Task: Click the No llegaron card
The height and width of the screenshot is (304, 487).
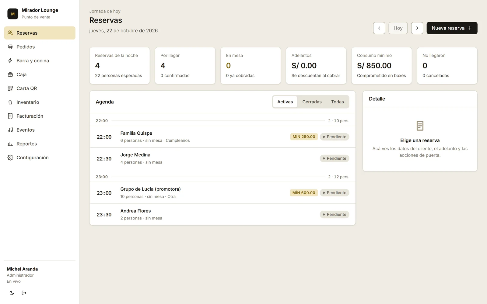Action: coord(447,66)
